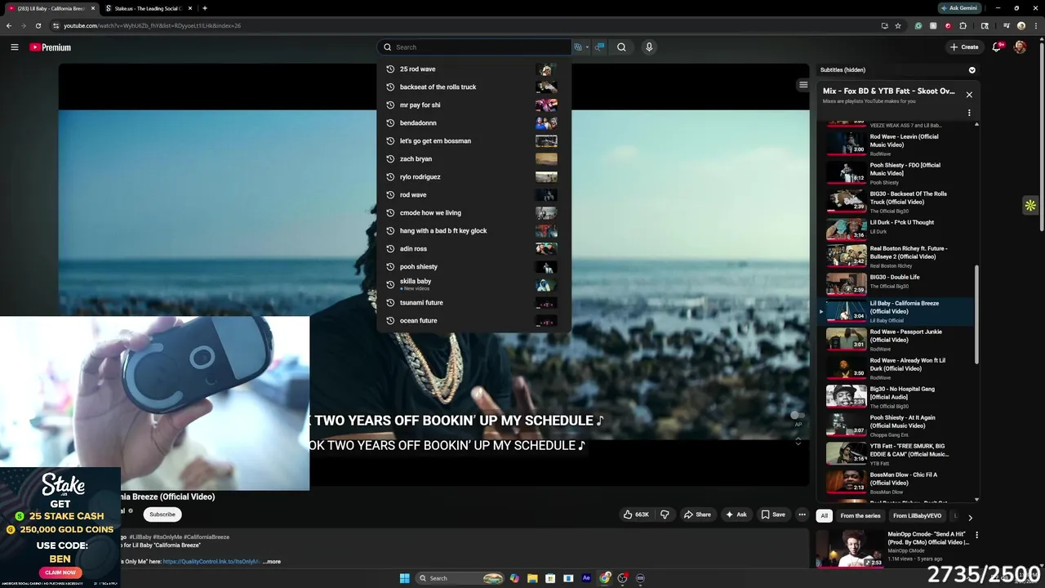Open a new browser tab
Screen dimensions: 1045x588
(204, 8)
